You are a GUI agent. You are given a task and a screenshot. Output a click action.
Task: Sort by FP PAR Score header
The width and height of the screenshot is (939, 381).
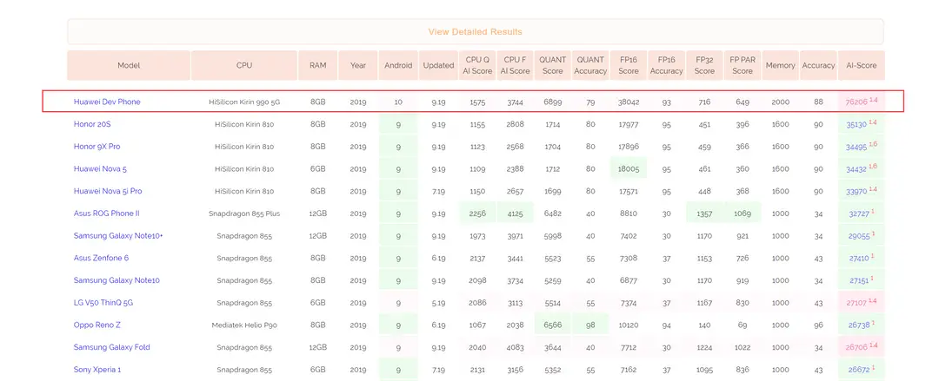pyautogui.click(x=743, y=65)
